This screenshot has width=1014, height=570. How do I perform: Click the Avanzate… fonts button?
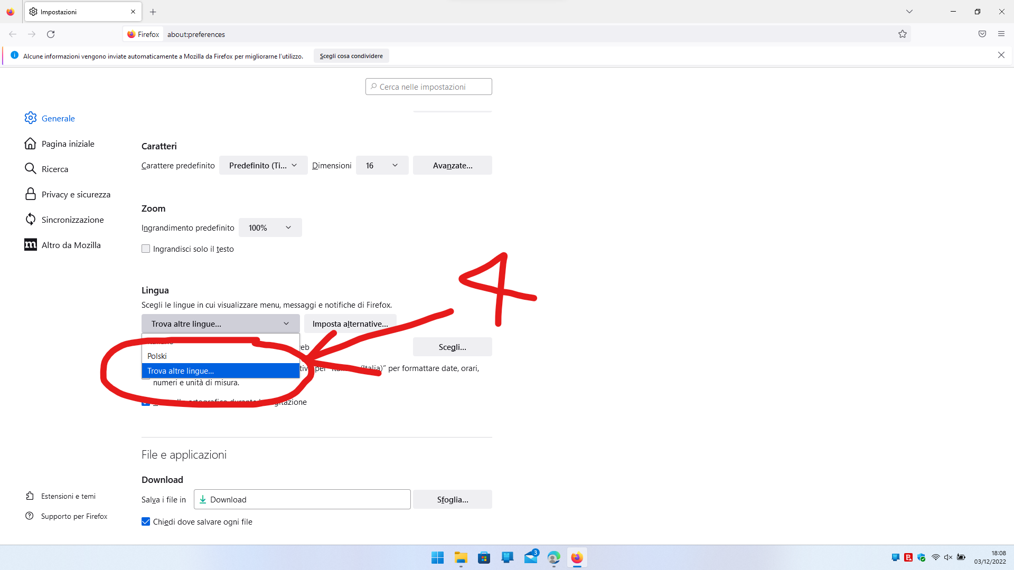pos(452,166)
